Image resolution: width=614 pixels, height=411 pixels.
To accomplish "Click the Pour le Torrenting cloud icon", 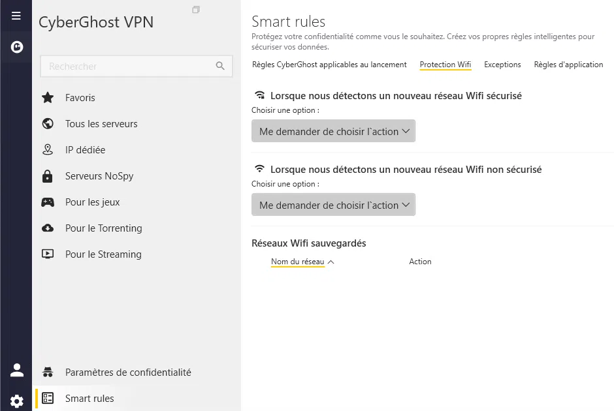I will pyautogui.click(x=48, y=228).
